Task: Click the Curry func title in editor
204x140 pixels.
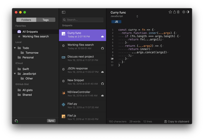Action: [118, 12]
